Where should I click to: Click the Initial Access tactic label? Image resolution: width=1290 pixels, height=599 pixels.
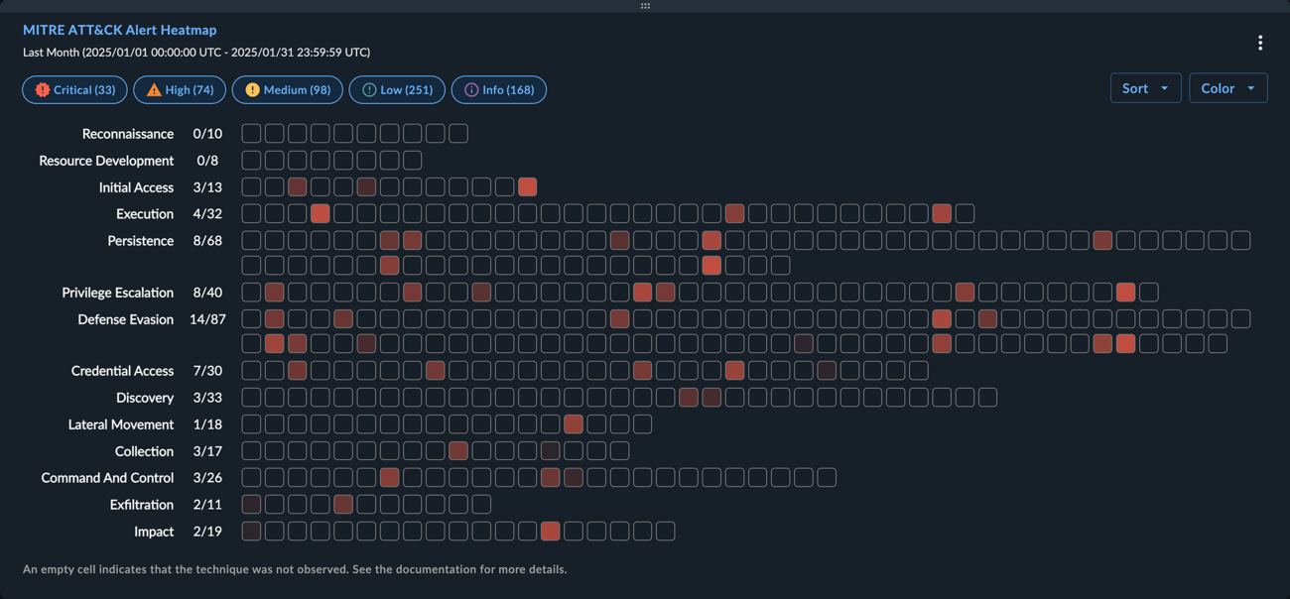[136, 187]
